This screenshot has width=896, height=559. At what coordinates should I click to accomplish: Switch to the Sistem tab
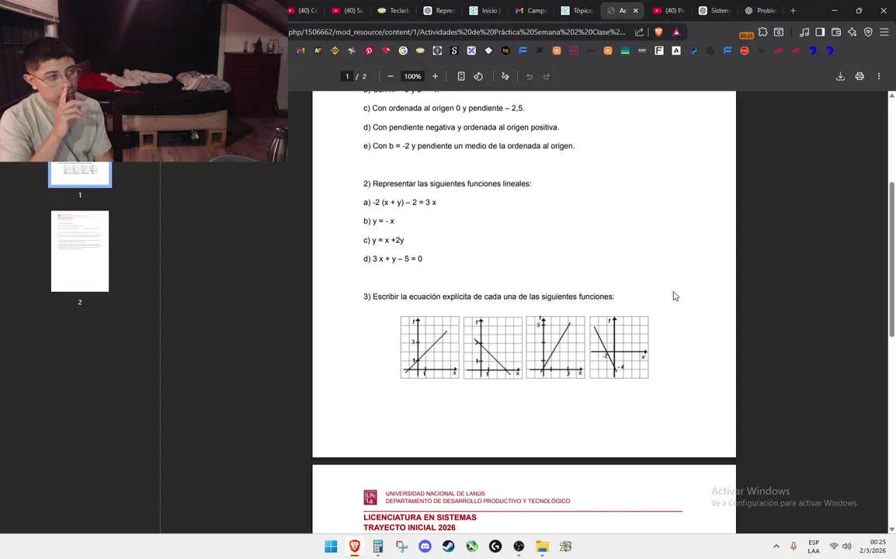[715, 10]
